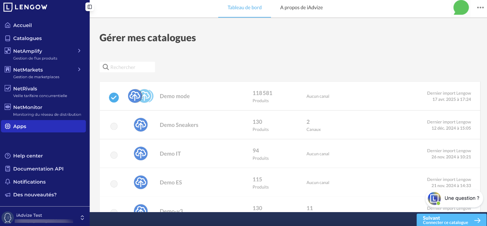The width and height of the screenshot is (487, 226).
Task: Click the Notifications bell icon
Action: click(x=8, y=182)
